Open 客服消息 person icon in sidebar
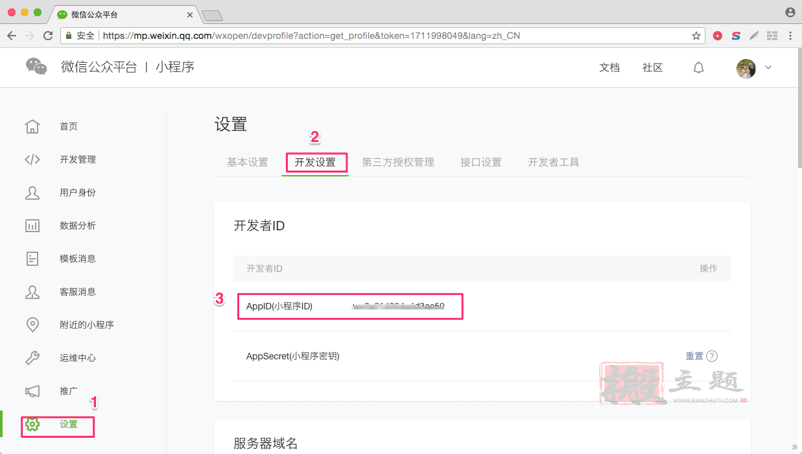802x454 pixels. [32, 292]
